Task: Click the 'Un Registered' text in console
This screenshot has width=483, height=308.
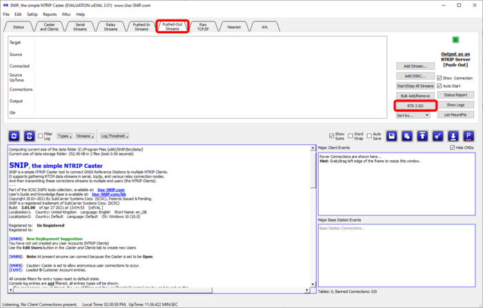Action: click(50, 225)
